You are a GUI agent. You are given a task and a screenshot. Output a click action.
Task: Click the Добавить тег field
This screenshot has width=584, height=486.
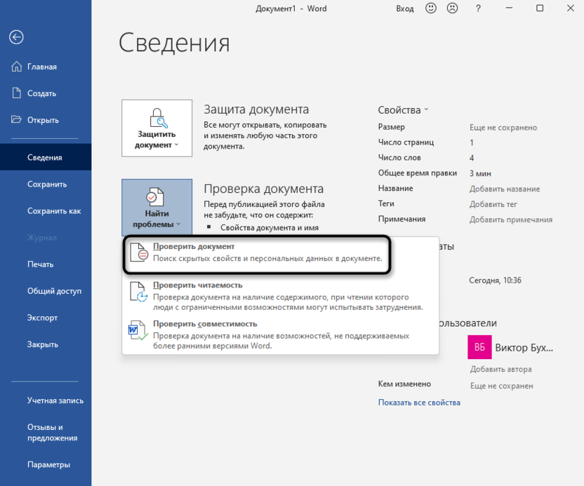tap(493, 204)
